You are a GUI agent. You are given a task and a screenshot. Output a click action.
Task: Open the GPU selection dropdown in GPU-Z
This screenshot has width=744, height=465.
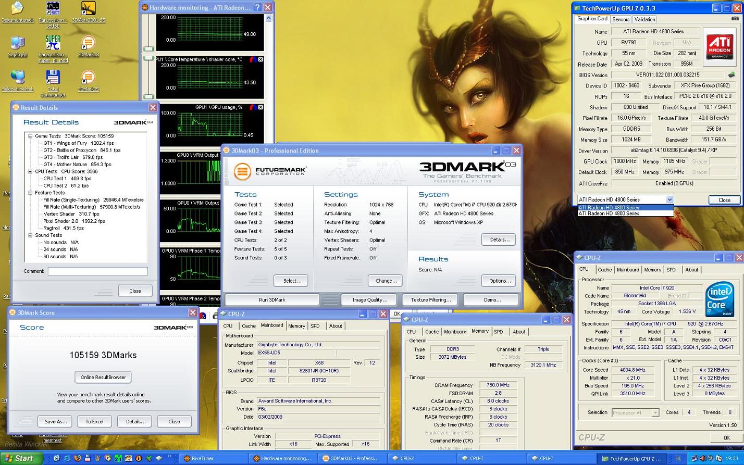[x=669, y=199]
